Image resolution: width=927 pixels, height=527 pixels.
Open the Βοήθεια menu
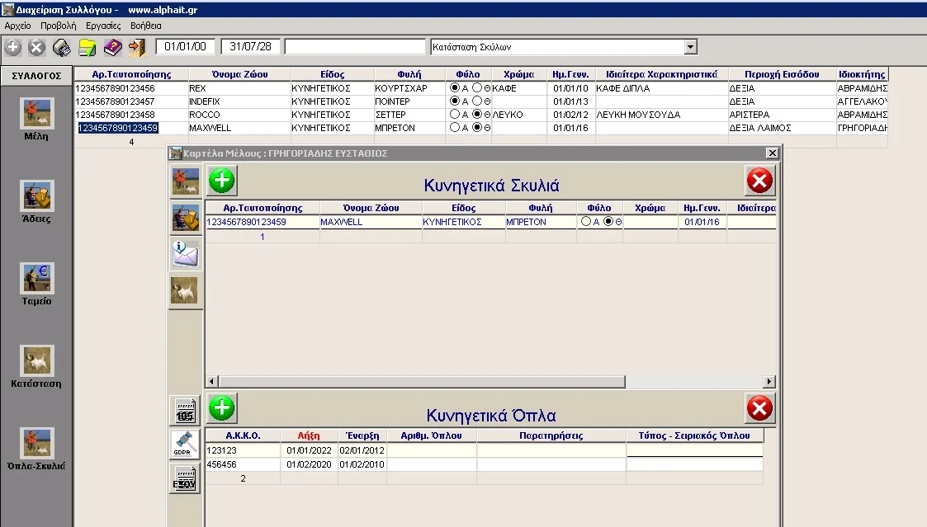[x=145, y=26]
